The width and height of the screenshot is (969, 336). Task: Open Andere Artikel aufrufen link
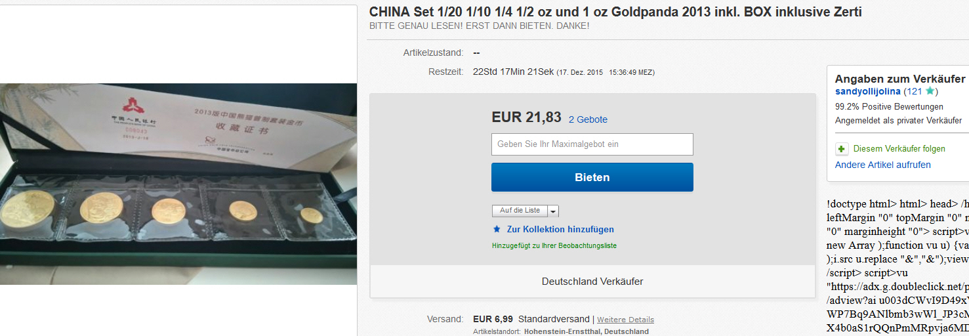[882, 165]
